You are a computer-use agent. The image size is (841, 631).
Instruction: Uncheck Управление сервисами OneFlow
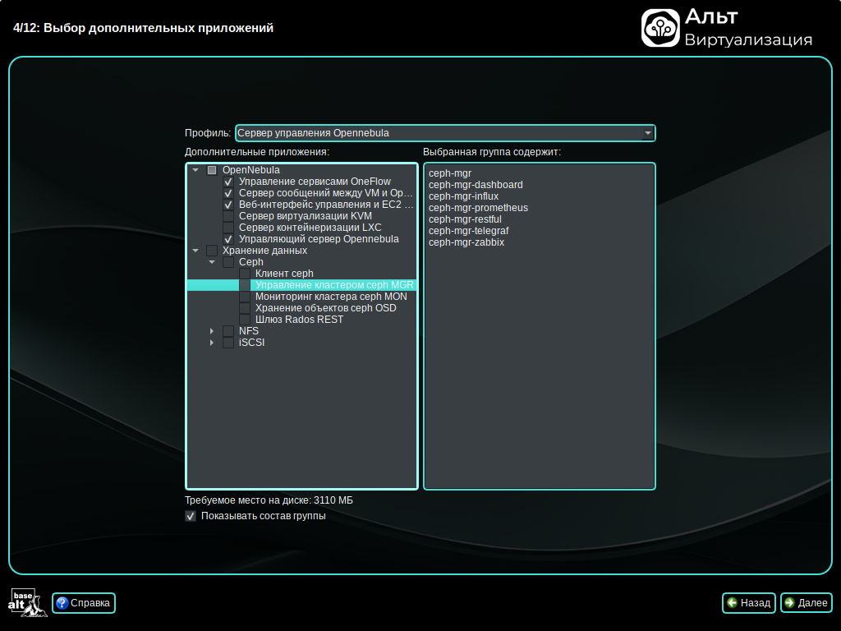tap(228, 182)
